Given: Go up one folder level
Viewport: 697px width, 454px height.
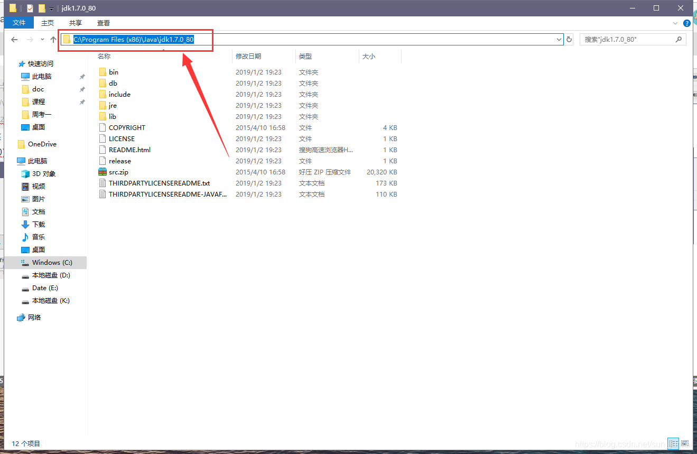Looking at the screenshot, I should [x=53, y=40].
